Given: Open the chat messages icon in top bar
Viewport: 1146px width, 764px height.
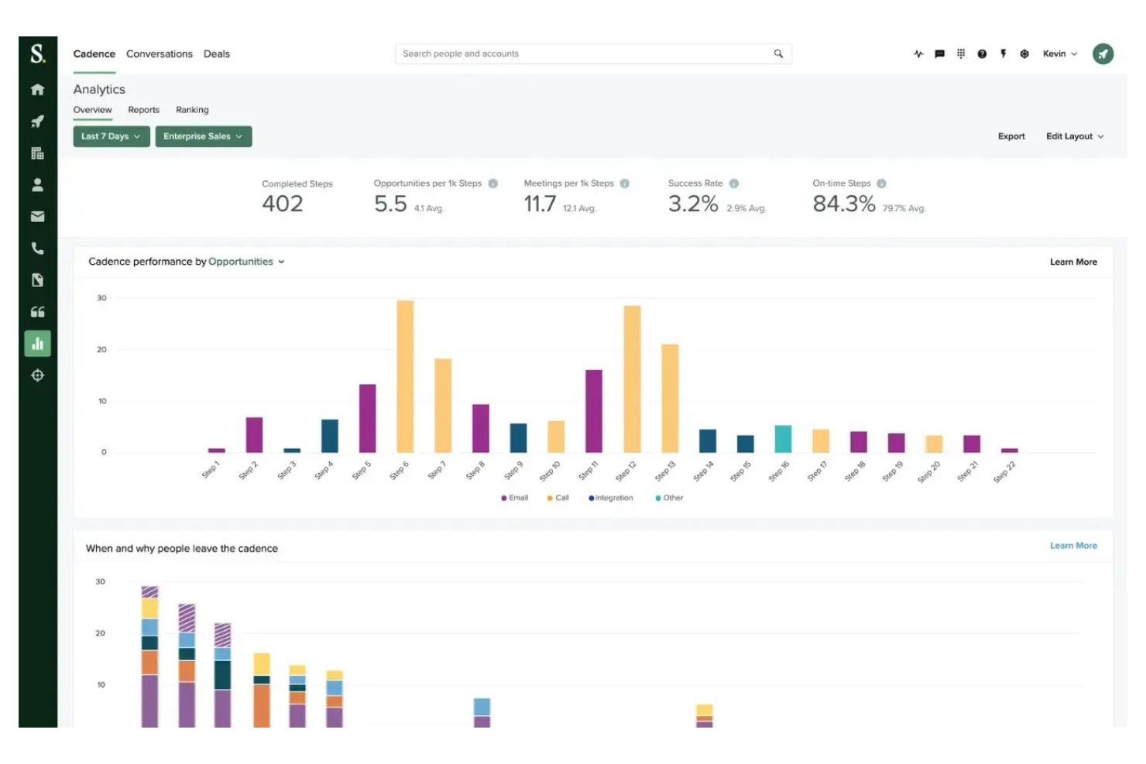Looking at the screenshot, I should click(939, 53).
